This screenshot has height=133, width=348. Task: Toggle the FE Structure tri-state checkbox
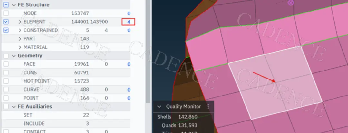pos(6,4)
